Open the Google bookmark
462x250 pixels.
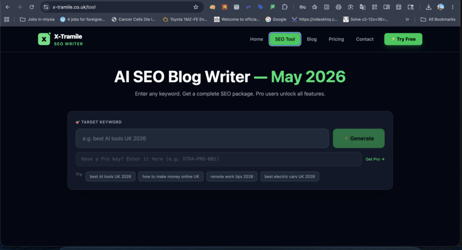pyautogui.click(x=276, y=19)
